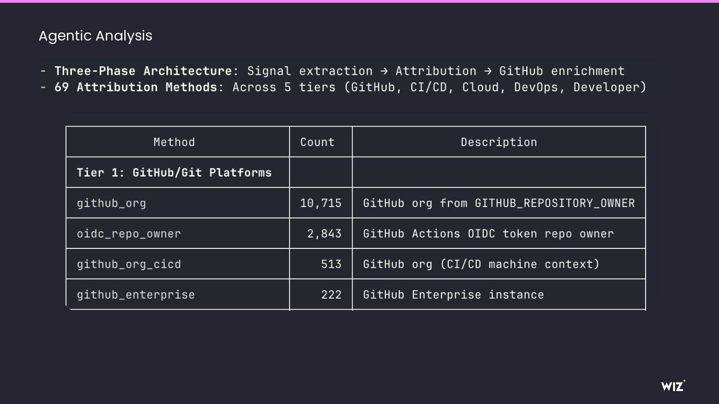
Task: Click the Agentic Analysis slide title
Action: pos(95,36)
